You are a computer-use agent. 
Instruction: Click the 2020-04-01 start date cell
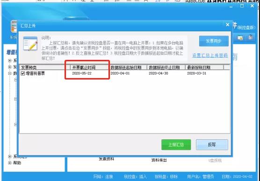point(120,73)
